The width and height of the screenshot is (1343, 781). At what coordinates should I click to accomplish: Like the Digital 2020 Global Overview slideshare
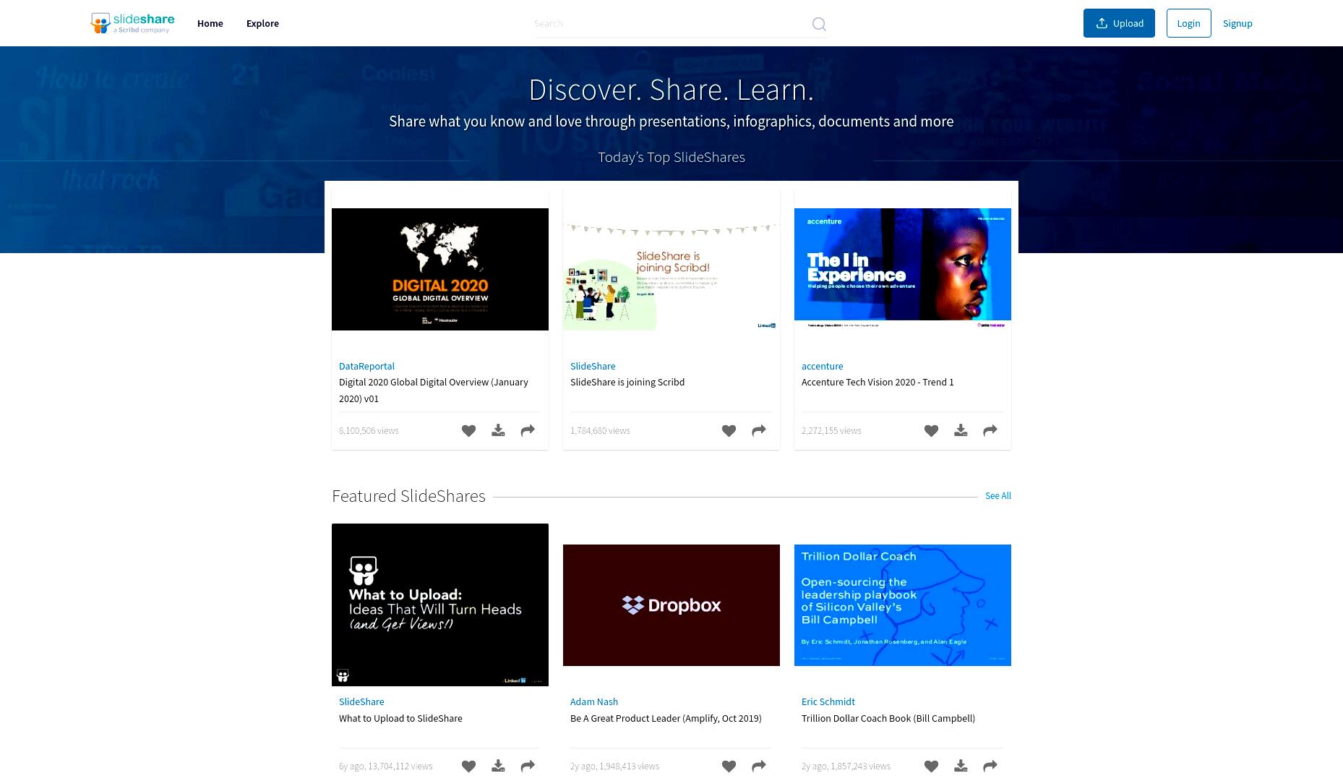click(468, 431)
